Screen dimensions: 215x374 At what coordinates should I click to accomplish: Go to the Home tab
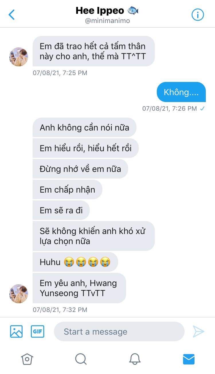(27, 359)
